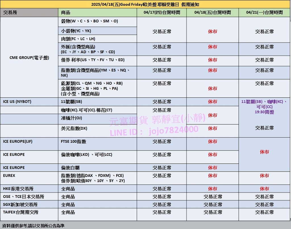The height and width of the screenshot is (229, 291).
Task: Click the LINE ID jojo7824000 watermark
Action: 154,129
